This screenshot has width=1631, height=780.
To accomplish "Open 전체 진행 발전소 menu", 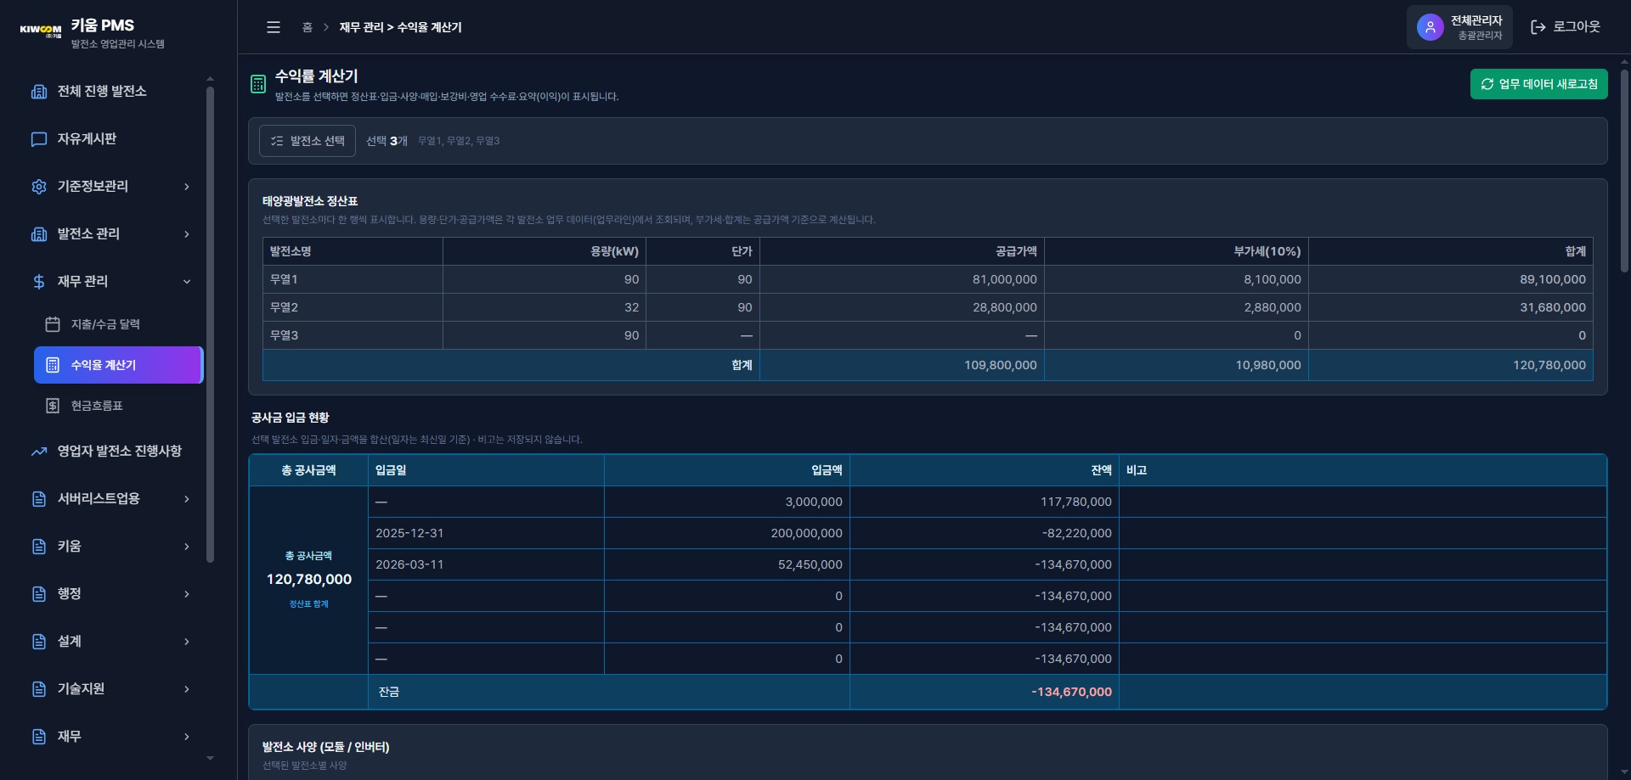I will coord(112,92).
